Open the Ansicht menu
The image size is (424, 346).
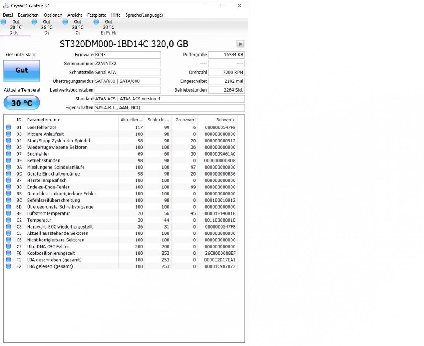pyautogui.click(x=75, y=15)
